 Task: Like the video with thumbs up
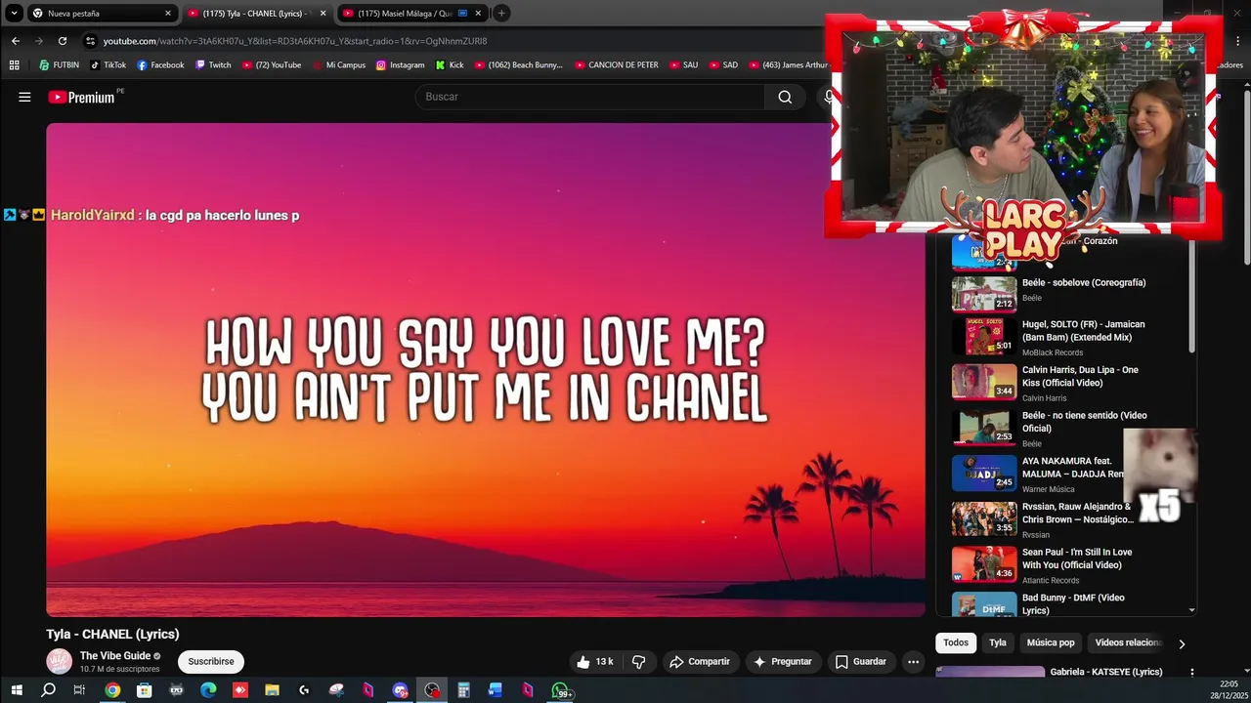(x=594, y=662)
